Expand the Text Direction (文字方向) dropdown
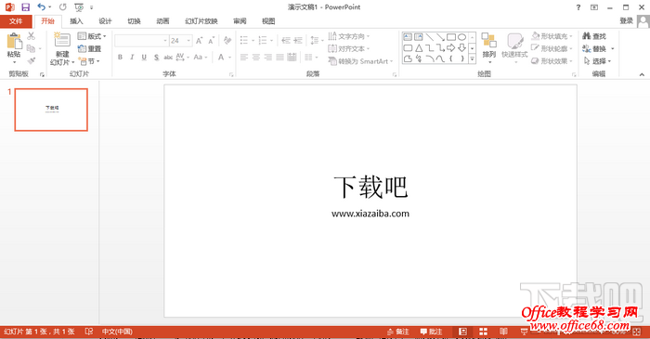650x339 pixels. [348, 36]
